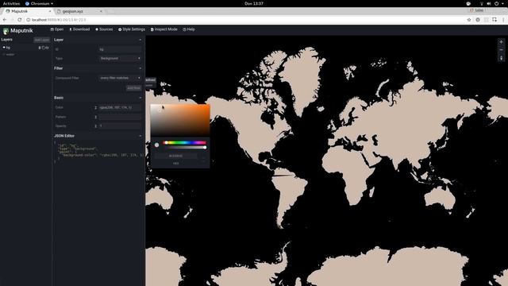Open the Sources dialog
This screenshot has width=508, height=286.
(x=104, y=29)
